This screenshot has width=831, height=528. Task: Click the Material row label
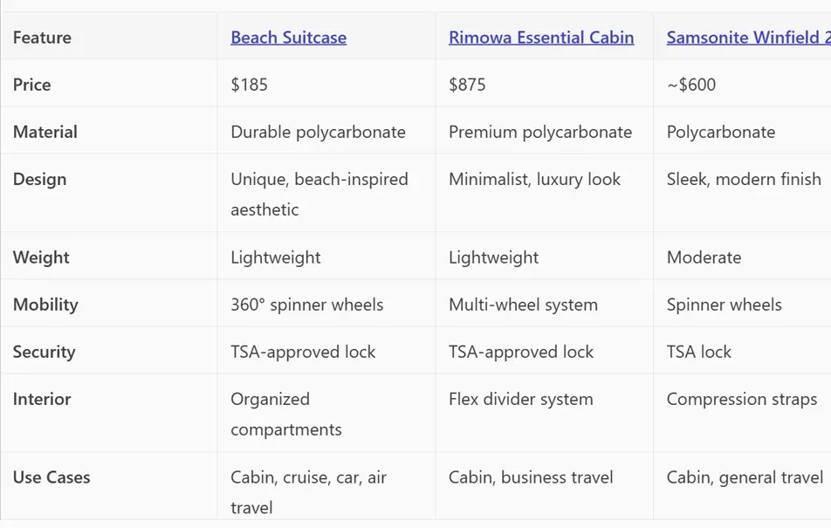[45, 132]
